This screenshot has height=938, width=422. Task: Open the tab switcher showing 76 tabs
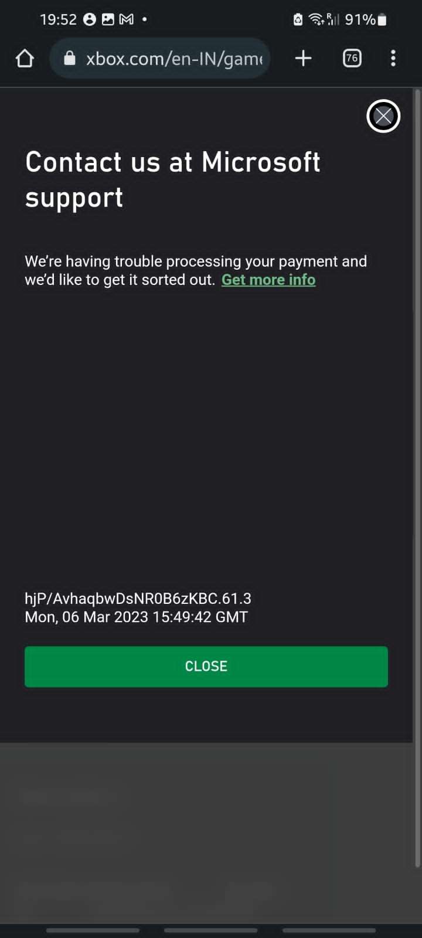352,58
